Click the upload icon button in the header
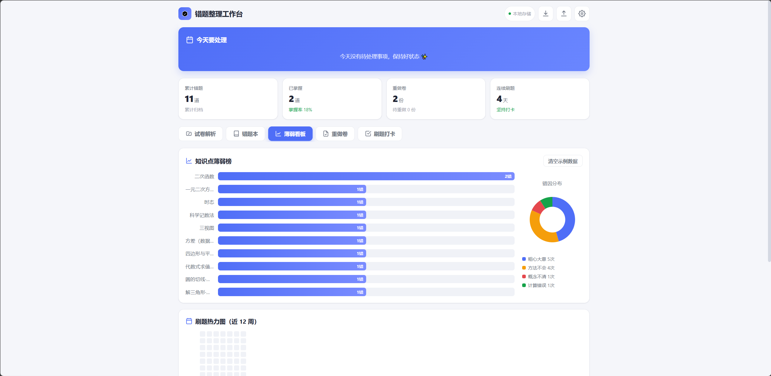This screenshot has width=771, height=376. coord(564,14)
